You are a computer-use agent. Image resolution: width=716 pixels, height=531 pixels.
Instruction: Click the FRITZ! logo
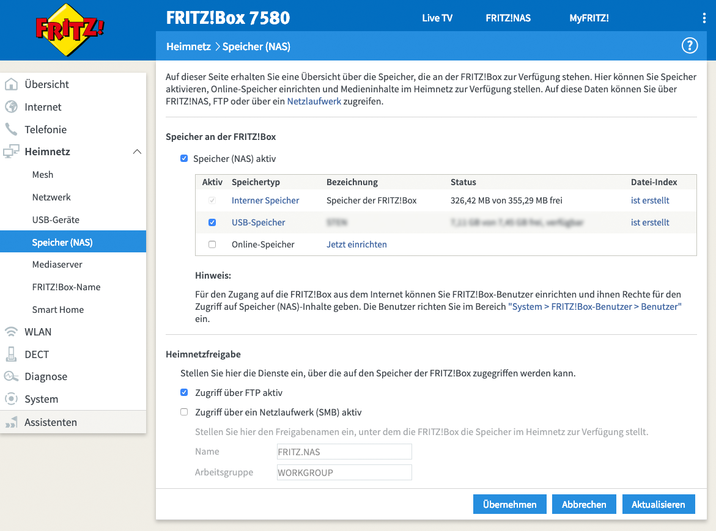[70, 30]
